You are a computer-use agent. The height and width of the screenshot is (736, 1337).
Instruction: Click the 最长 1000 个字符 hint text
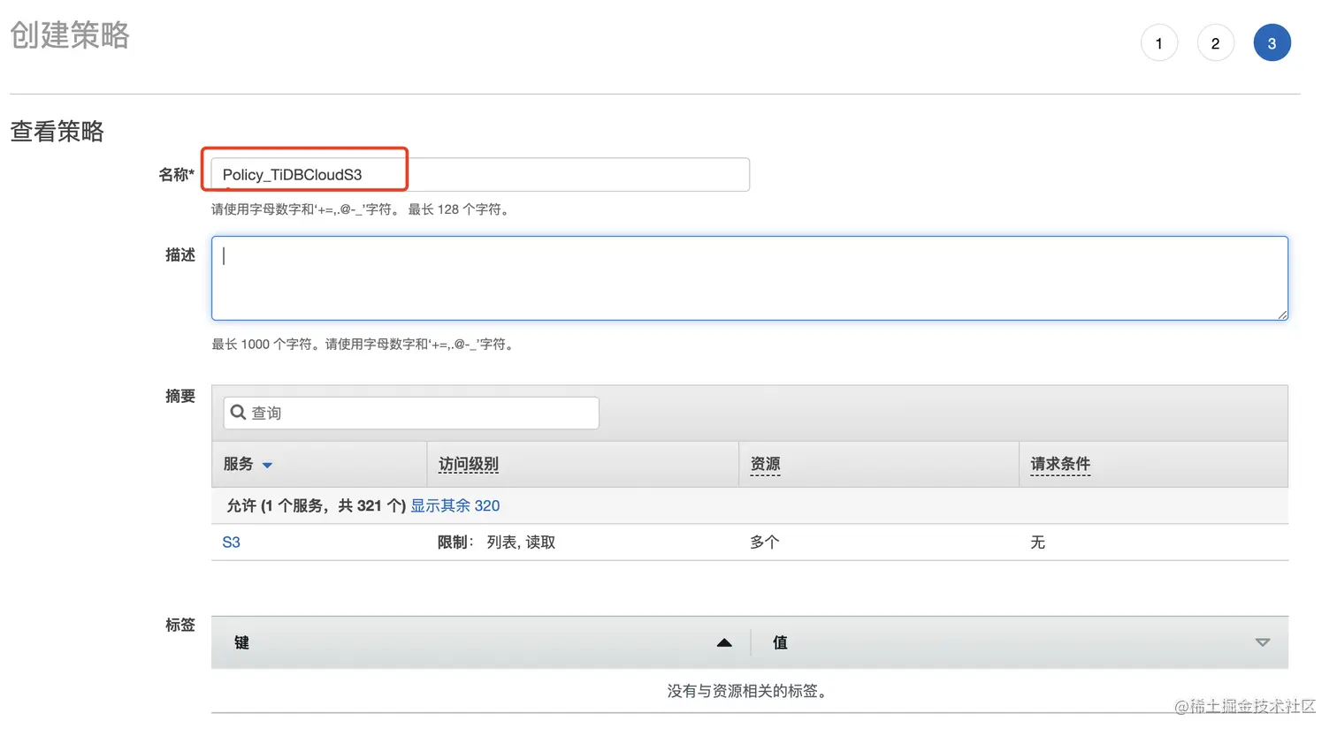(365, 344)
